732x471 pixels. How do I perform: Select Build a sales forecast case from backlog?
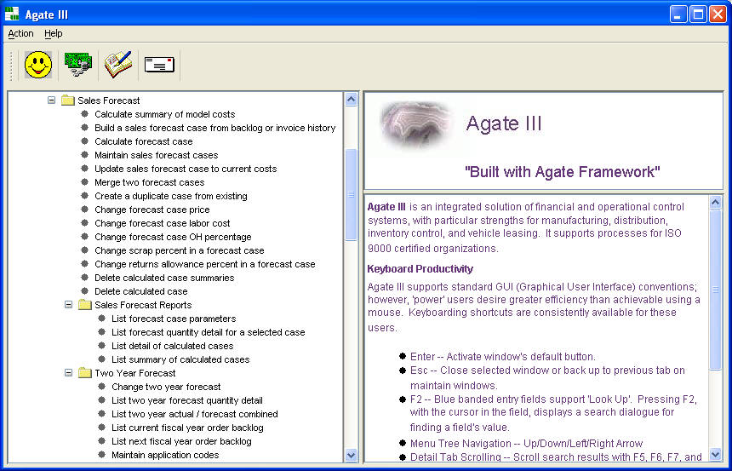click(214, 128)
